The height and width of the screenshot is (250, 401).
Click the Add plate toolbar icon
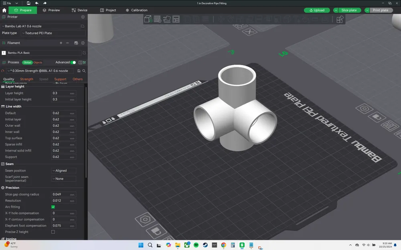(x=157, y=18)
